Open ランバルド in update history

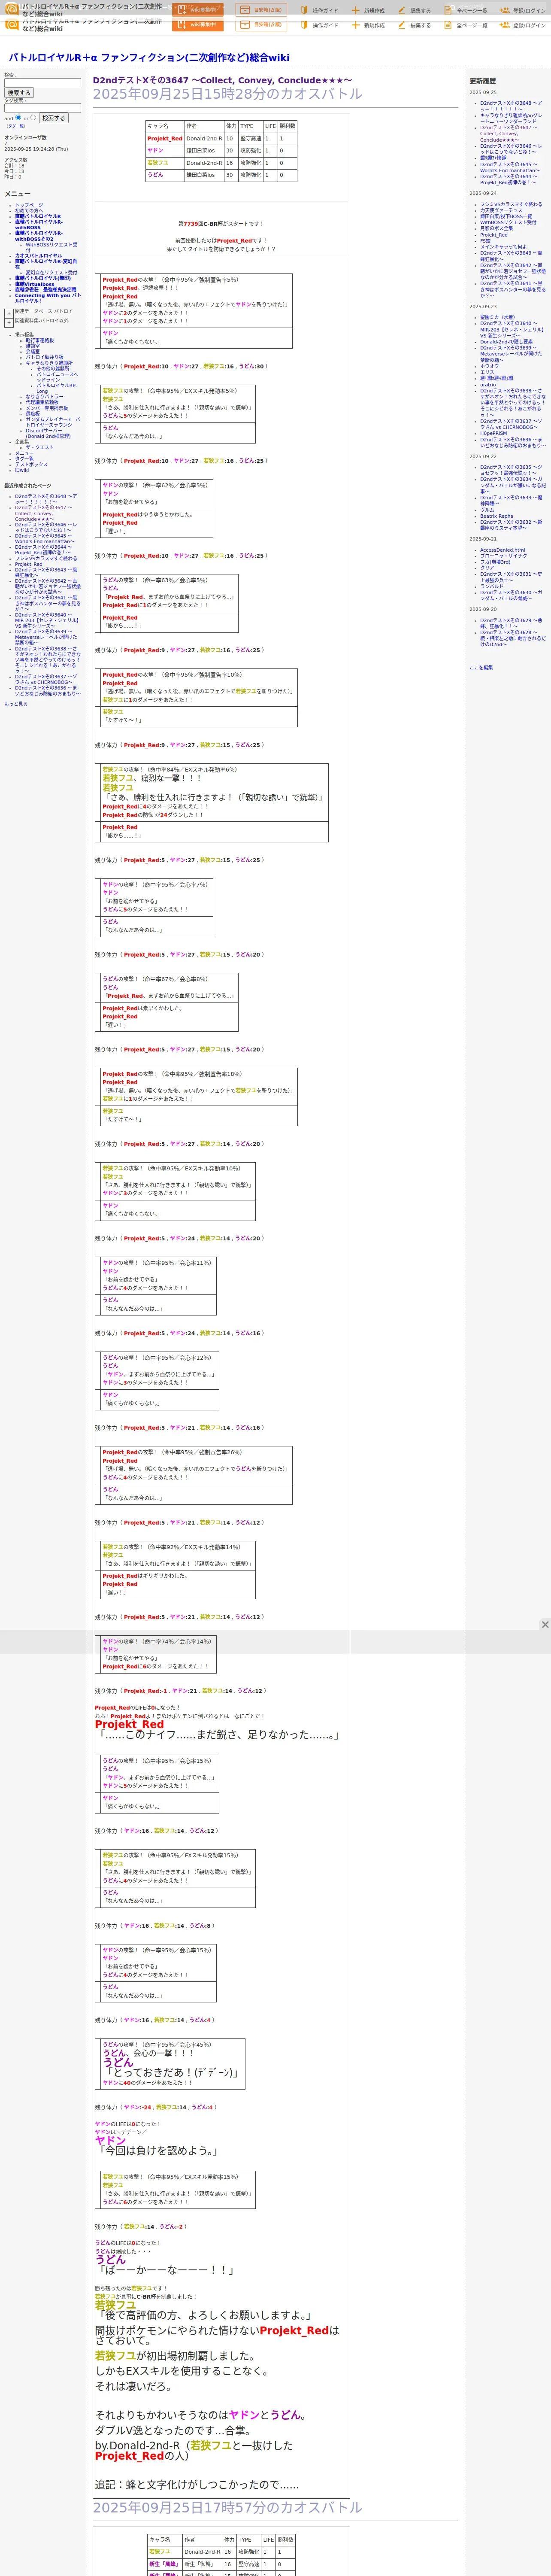pyautogui.click(x=492, y=587)
